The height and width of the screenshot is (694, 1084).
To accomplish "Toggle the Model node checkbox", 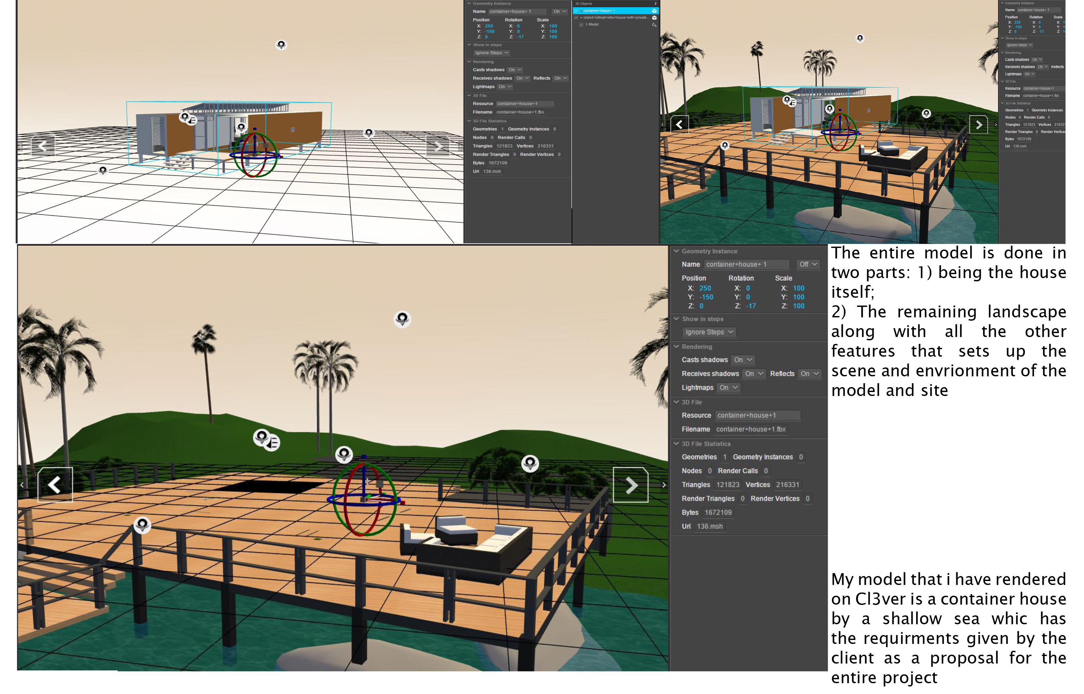I will [x=581, y=25].
